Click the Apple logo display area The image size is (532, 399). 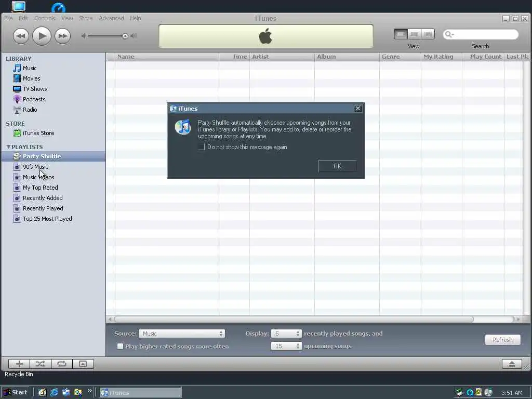pos(265,36)
